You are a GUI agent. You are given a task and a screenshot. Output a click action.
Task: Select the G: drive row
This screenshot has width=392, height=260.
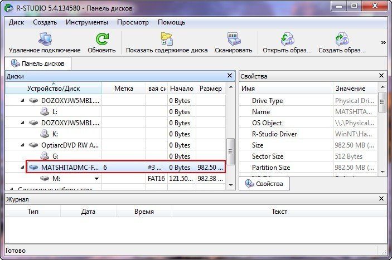[115, 156]
